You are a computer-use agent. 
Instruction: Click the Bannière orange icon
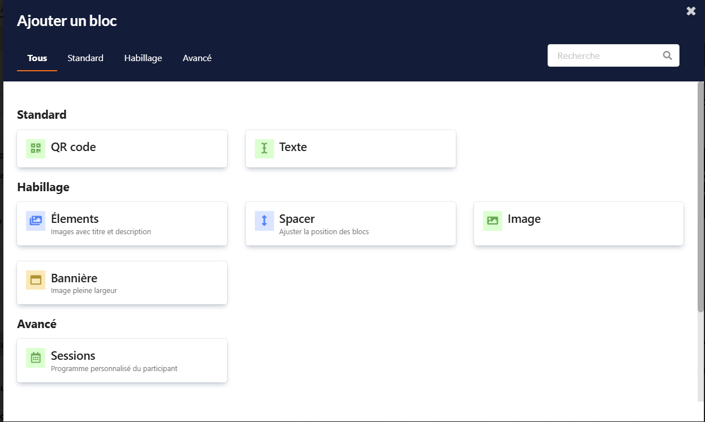(x=36, y=280)
